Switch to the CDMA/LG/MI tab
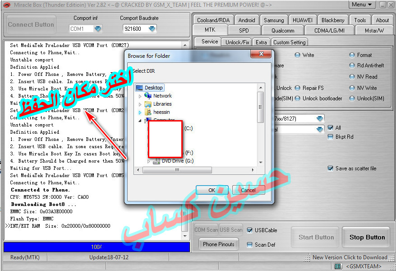The width and height of the screenshot is (396, 271). pos(329,30)
